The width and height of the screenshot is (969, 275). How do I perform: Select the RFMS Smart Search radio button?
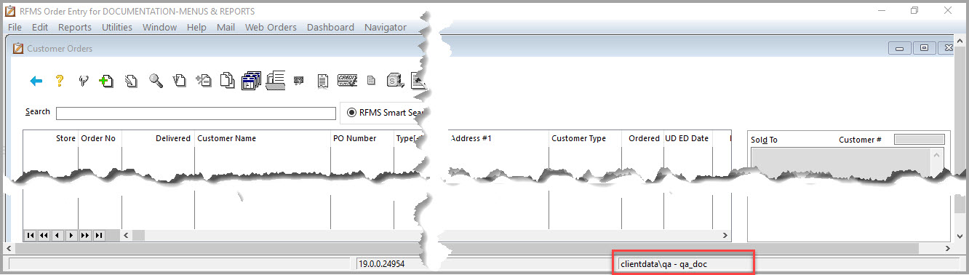[x=352, y=113]
